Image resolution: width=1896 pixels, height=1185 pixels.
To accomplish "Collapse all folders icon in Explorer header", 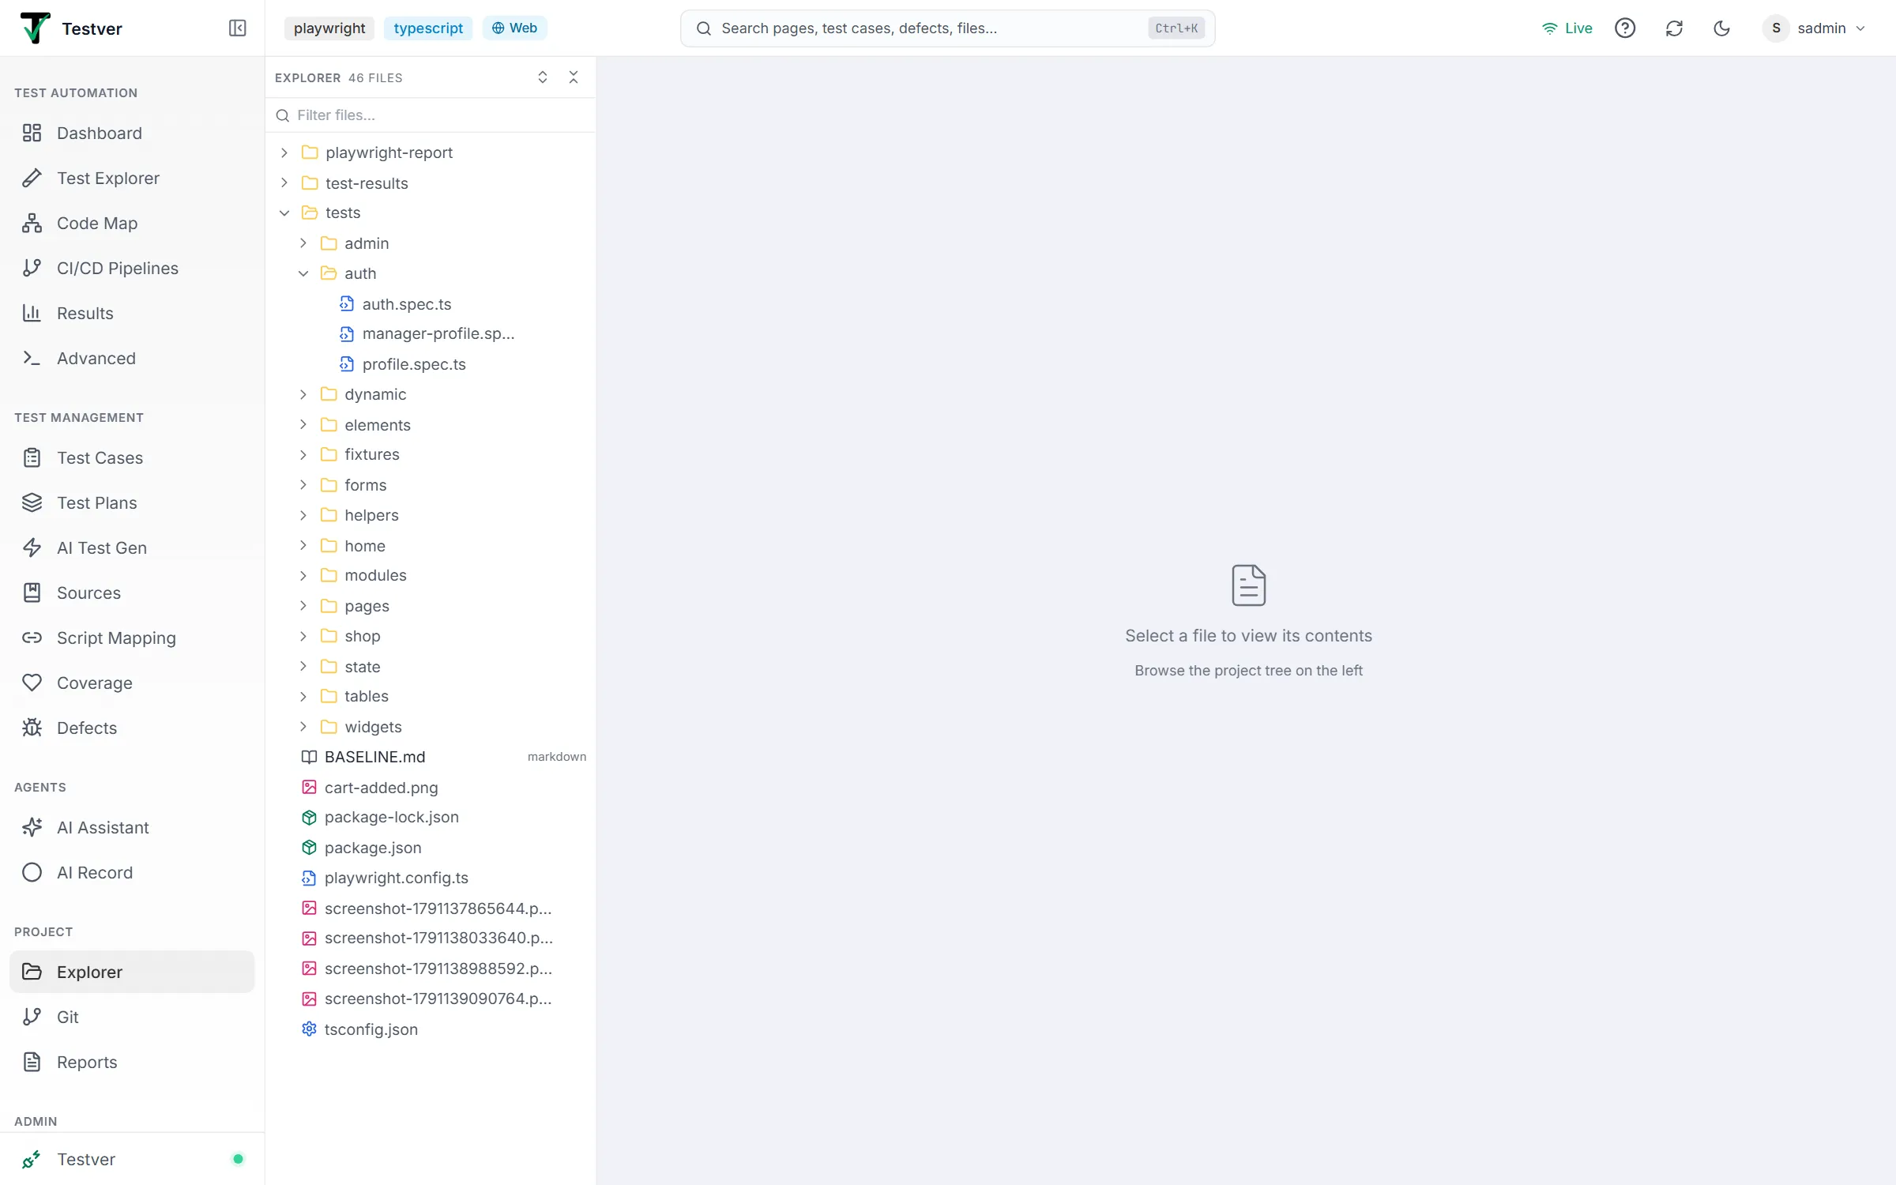I will [574, 77].
